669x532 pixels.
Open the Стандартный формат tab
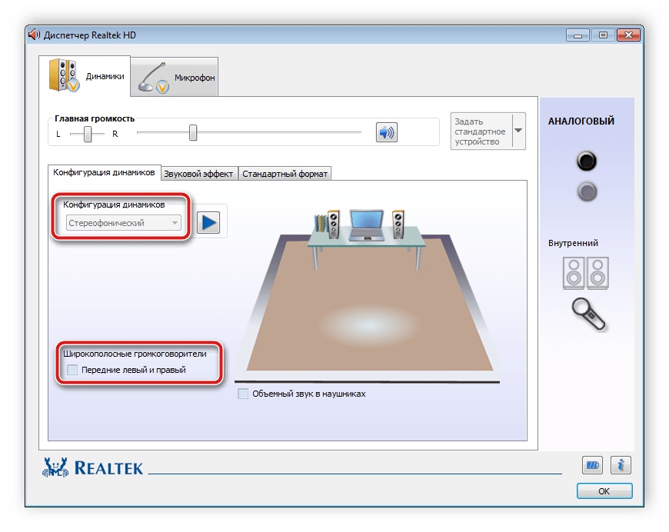pyautogui.click(x=285, y=174)
